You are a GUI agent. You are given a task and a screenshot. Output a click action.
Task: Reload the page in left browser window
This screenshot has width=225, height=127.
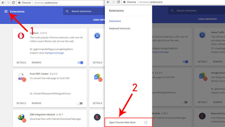pos(13,2)
